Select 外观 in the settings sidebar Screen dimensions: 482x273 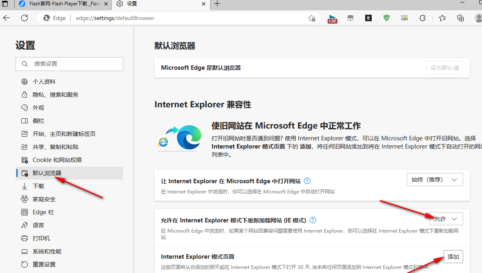pyautogui.click(x=39, y=107)
